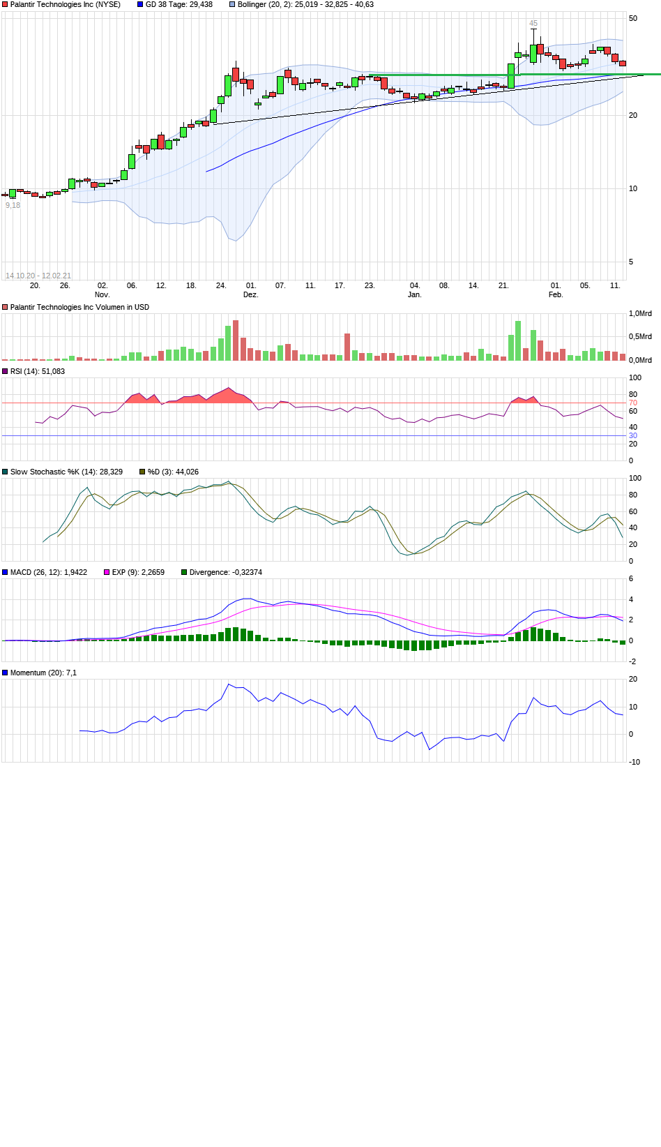Click the %D (3): 44,026 label

click(x=173, y=472)
